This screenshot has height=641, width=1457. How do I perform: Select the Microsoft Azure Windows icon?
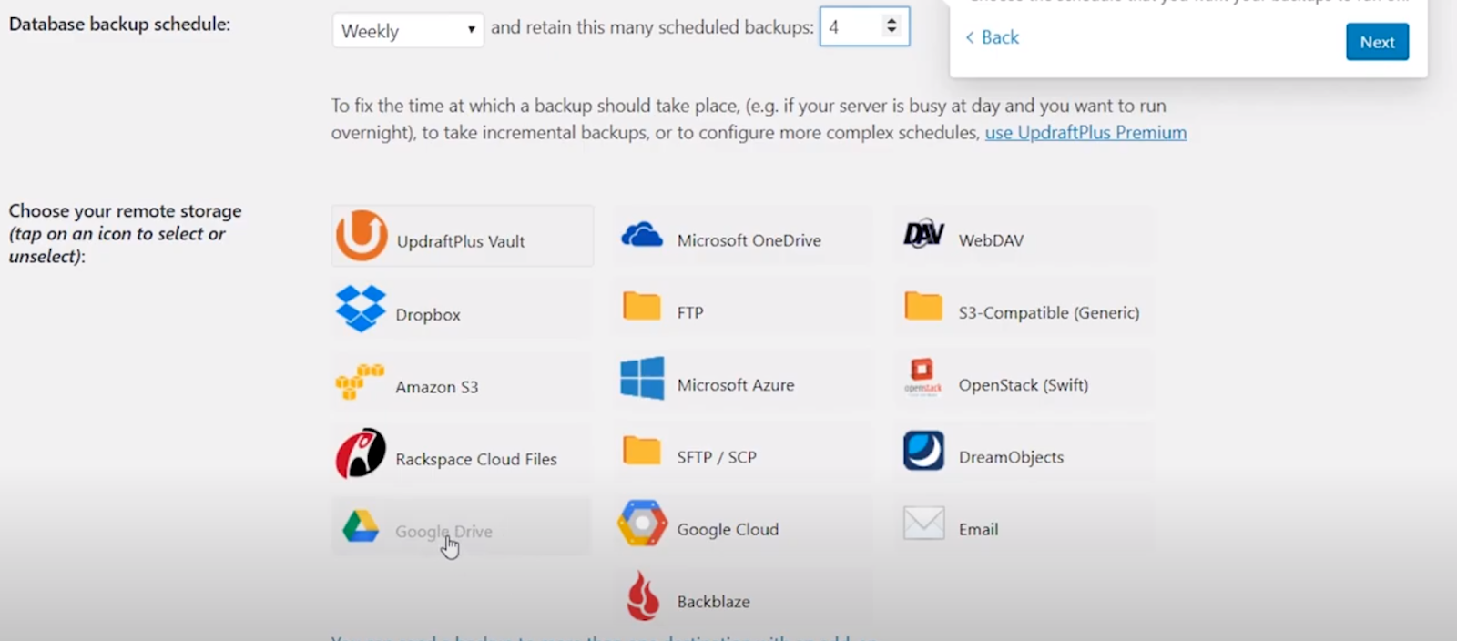point(642,378)
